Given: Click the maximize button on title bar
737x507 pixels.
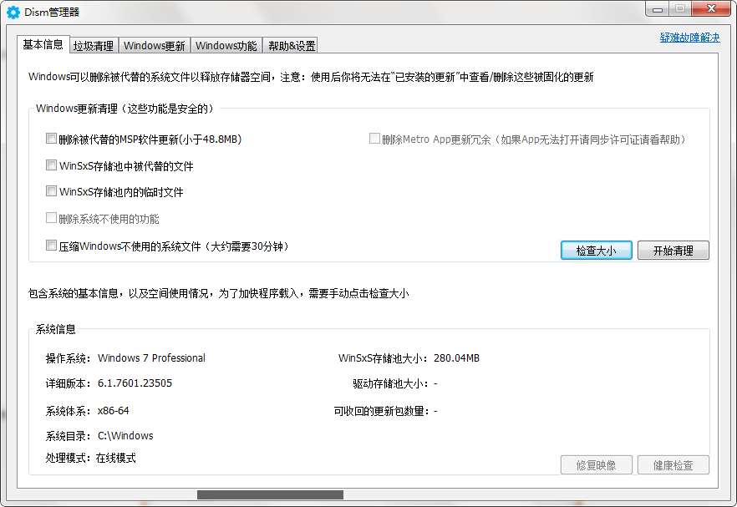Looking at the screenshot, I should click(681, 9).
